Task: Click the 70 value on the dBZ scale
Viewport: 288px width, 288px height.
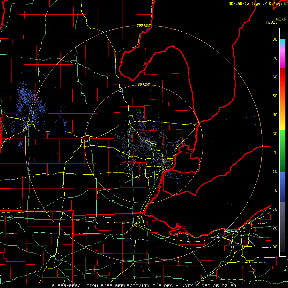Action: (275, 58)
